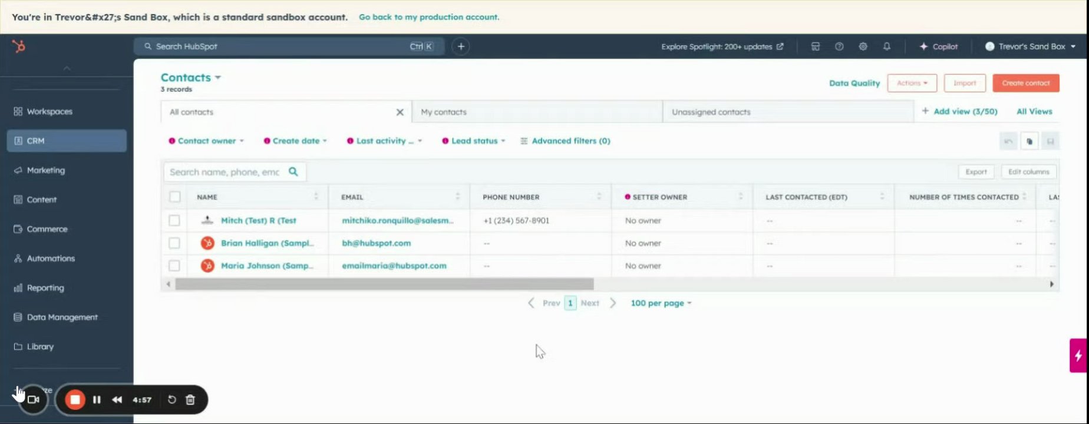Click the clone view icon
Image resolution: width=1089 pixels, height=424 pixels.
point(1029,141)
